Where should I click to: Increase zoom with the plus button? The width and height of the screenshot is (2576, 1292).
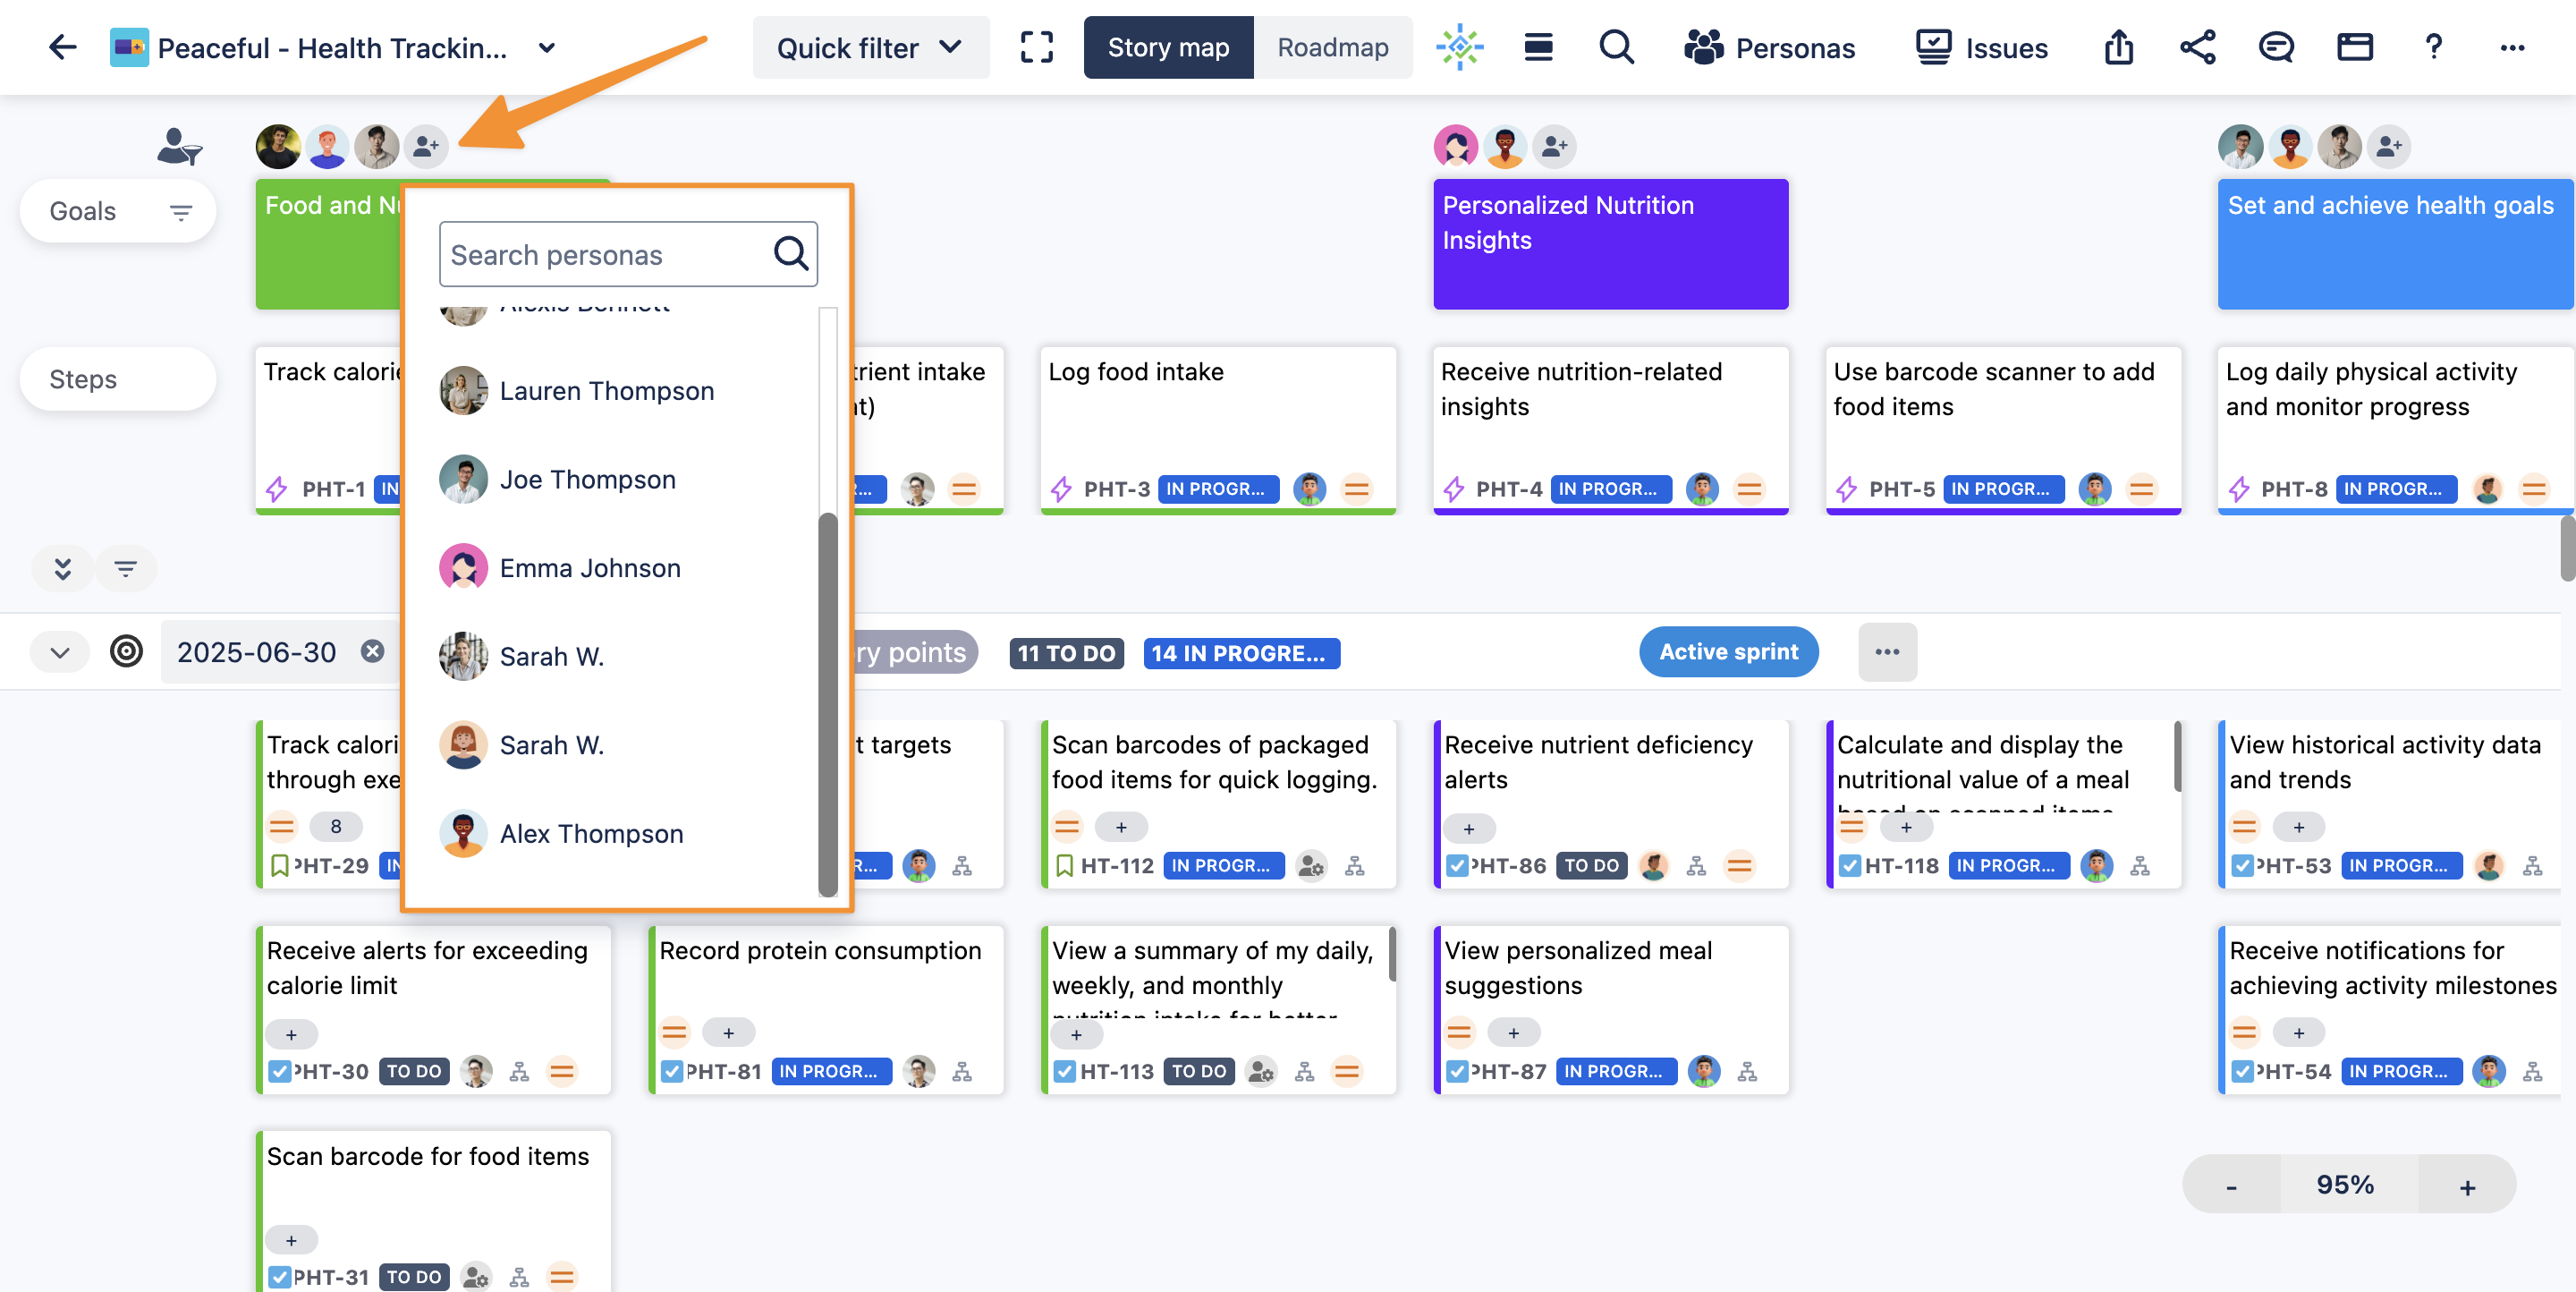2466,1186
